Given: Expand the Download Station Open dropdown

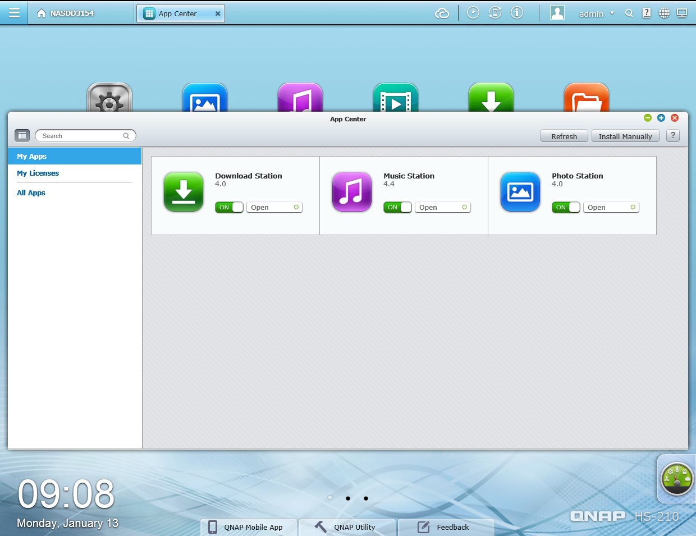Looking at the screenshot, I should pos(274,207).
